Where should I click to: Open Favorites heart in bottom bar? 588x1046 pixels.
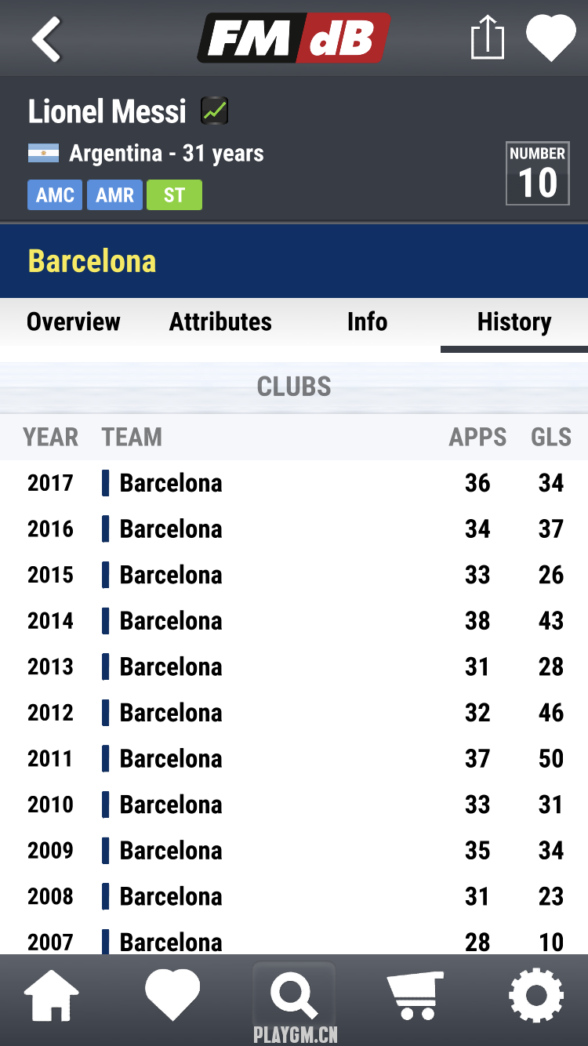172,994
